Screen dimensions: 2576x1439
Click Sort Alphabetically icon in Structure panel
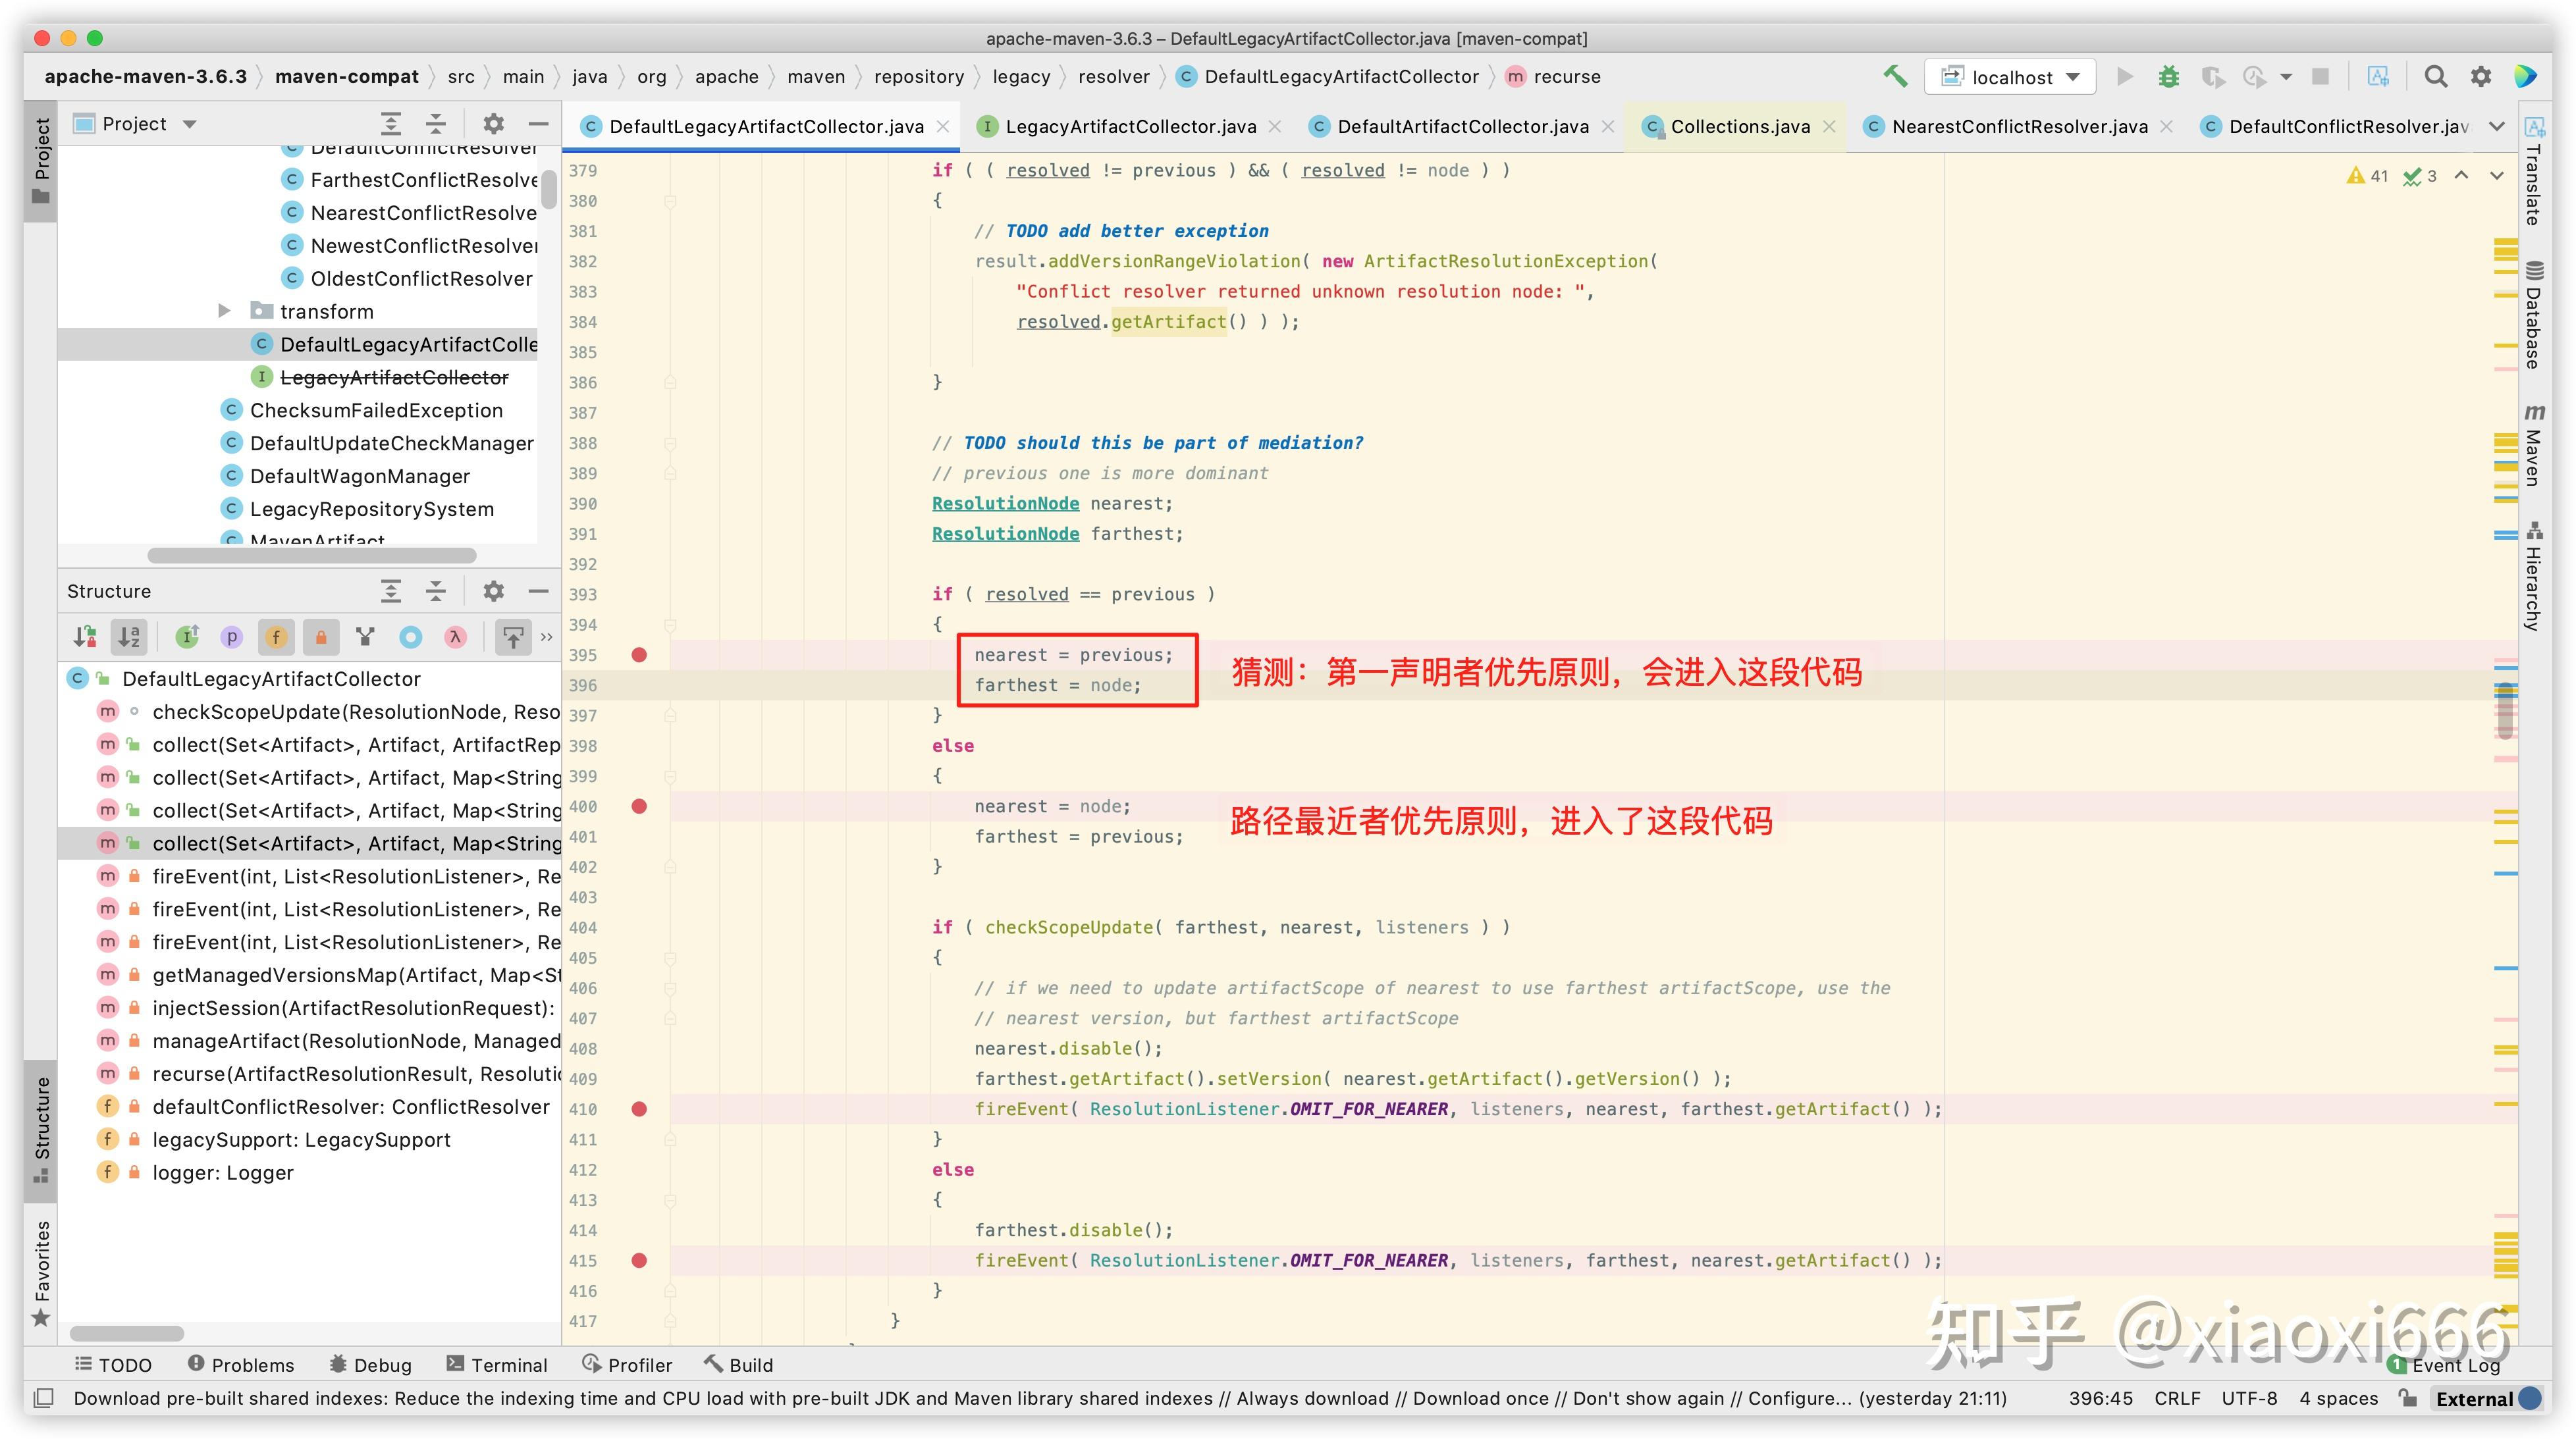click(x=129, y=637)
